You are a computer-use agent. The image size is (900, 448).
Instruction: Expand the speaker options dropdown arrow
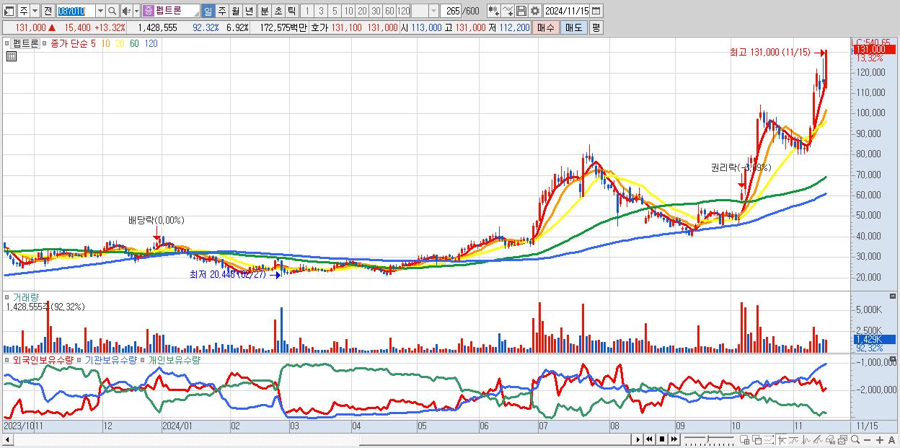pos(136,11)
